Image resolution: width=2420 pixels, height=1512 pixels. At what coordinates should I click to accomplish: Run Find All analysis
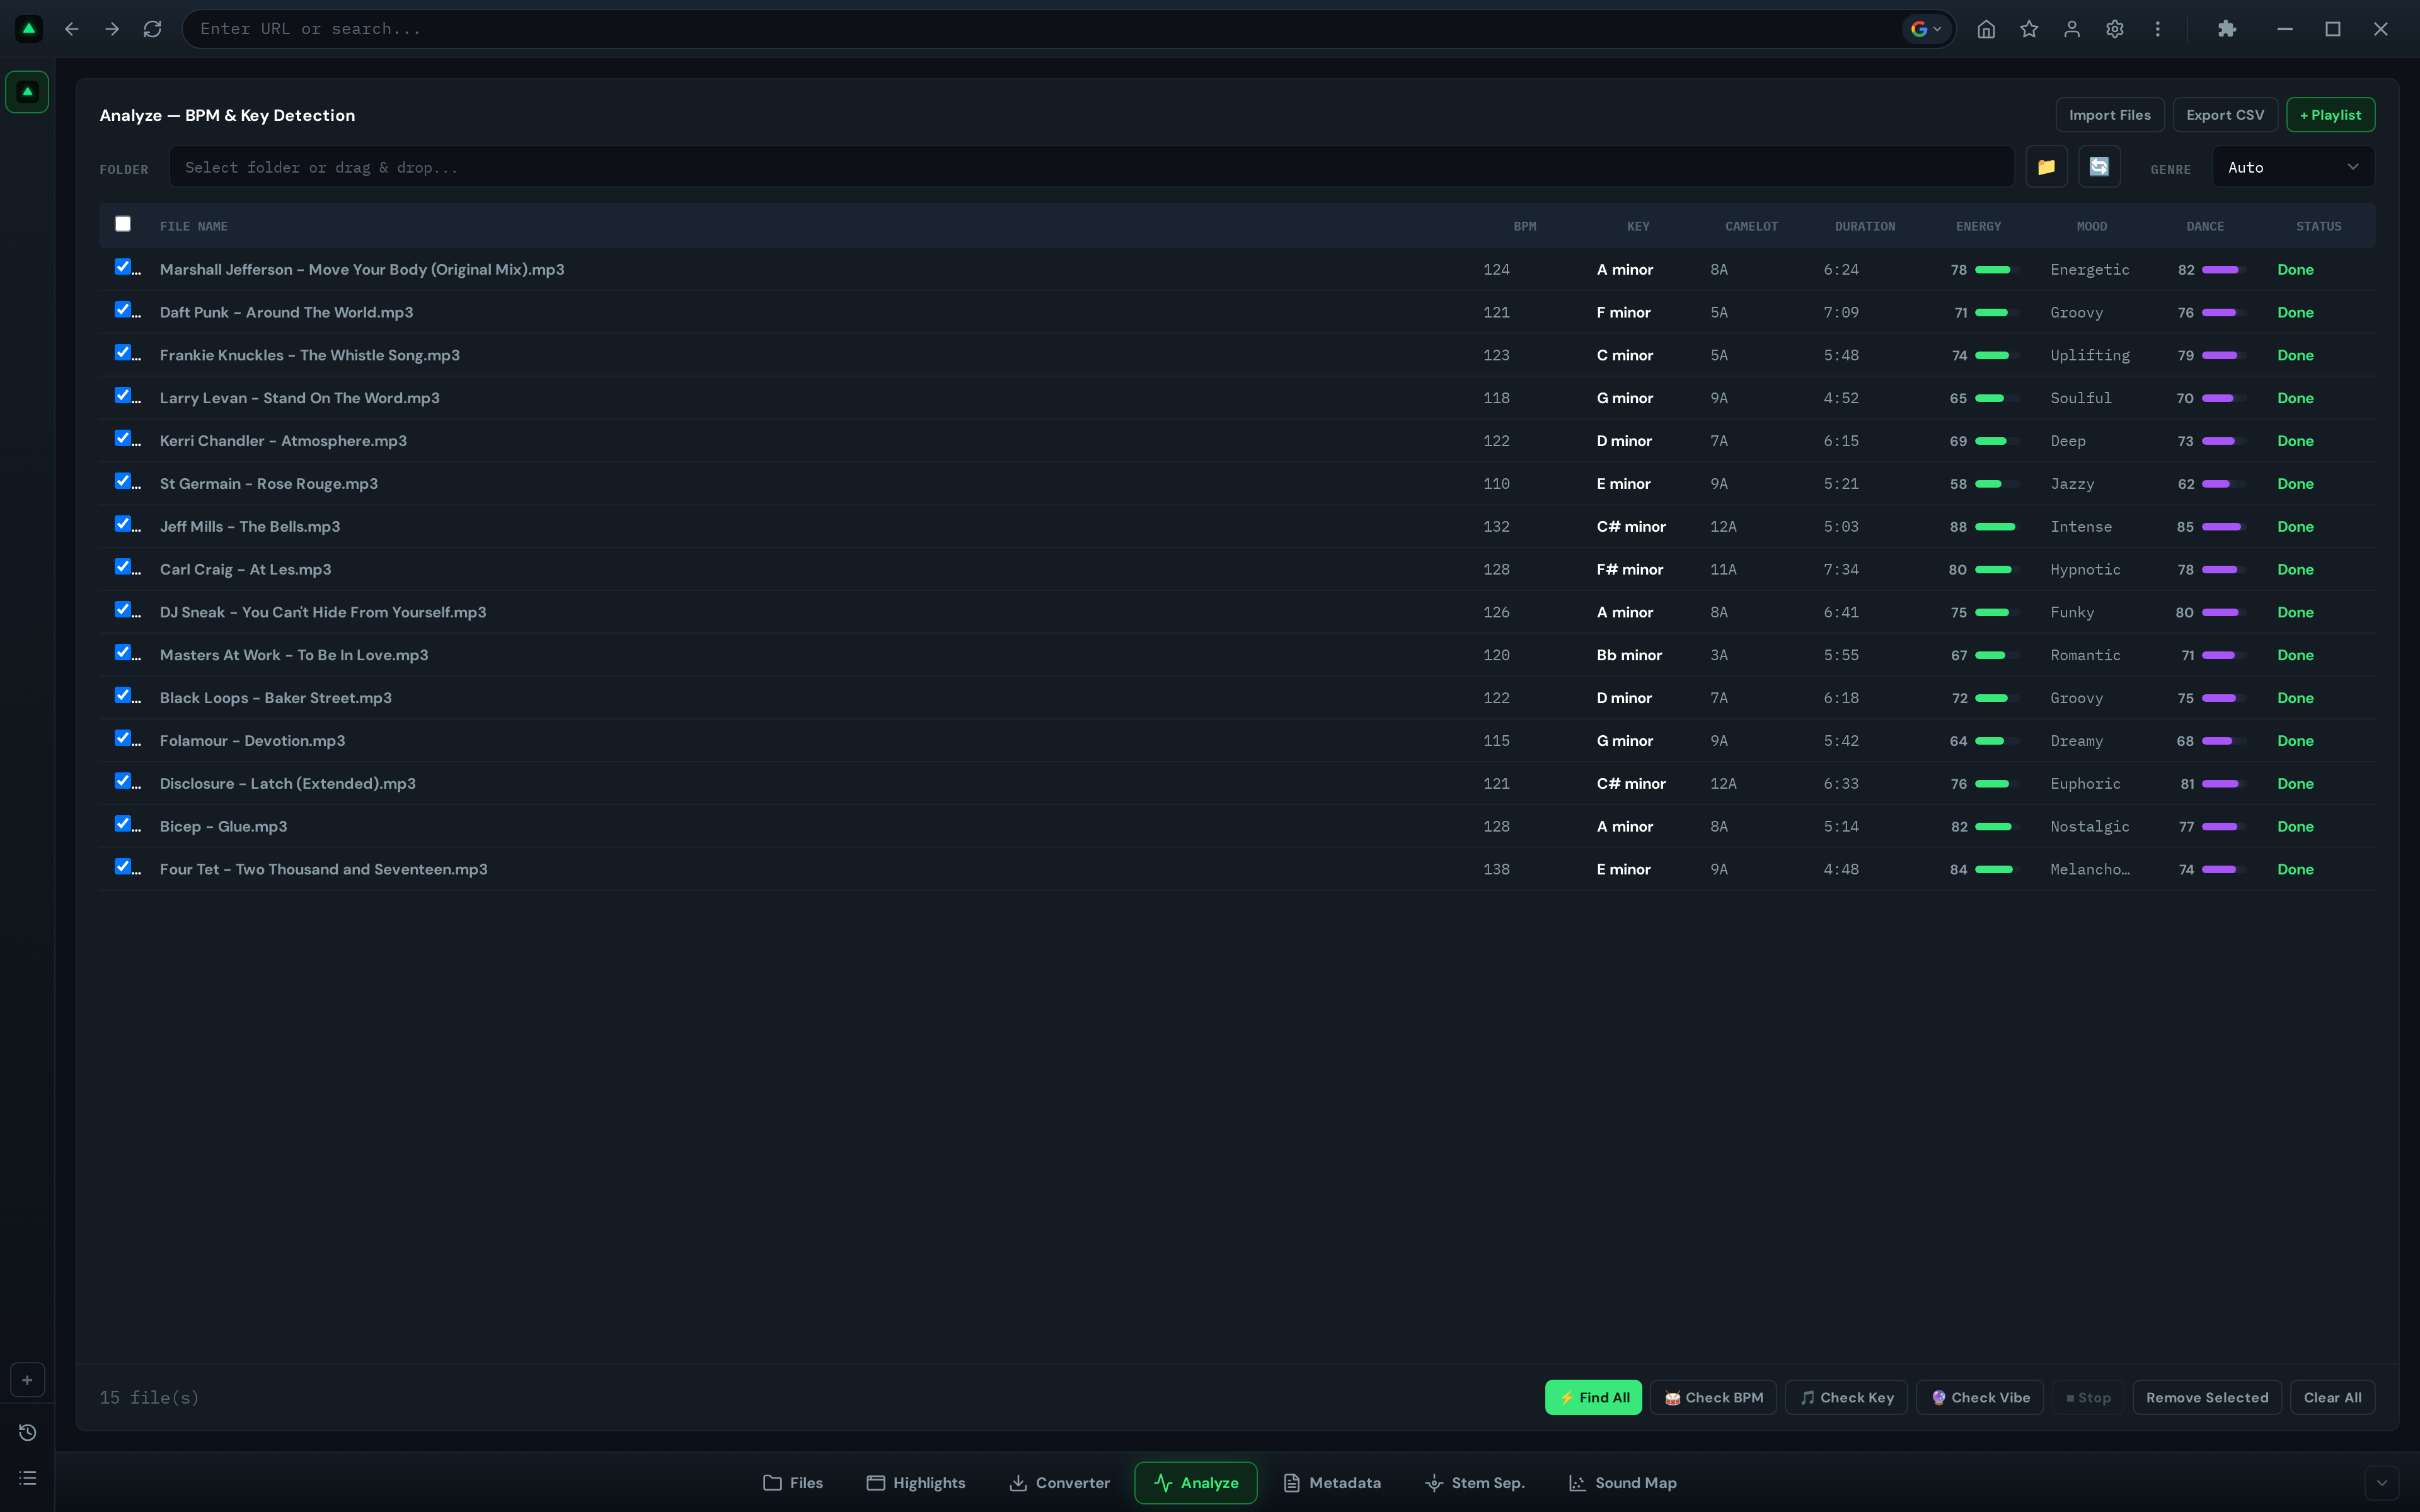[1594, 1398]
